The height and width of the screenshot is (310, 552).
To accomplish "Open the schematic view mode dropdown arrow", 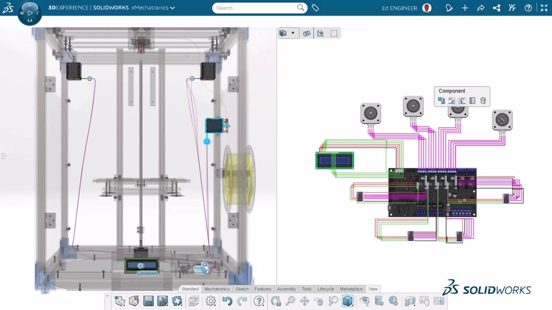I will click(x=293, y=33).
